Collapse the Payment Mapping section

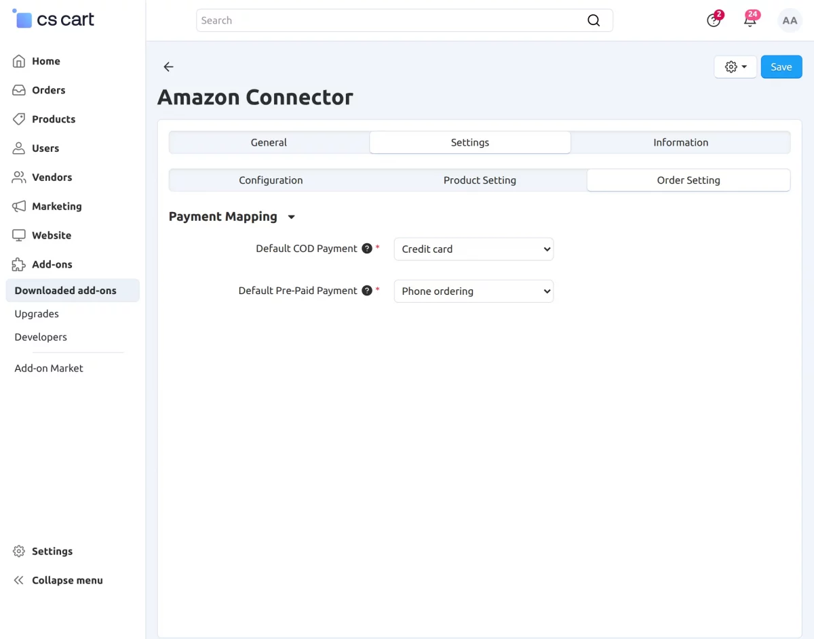click(292, 218)
